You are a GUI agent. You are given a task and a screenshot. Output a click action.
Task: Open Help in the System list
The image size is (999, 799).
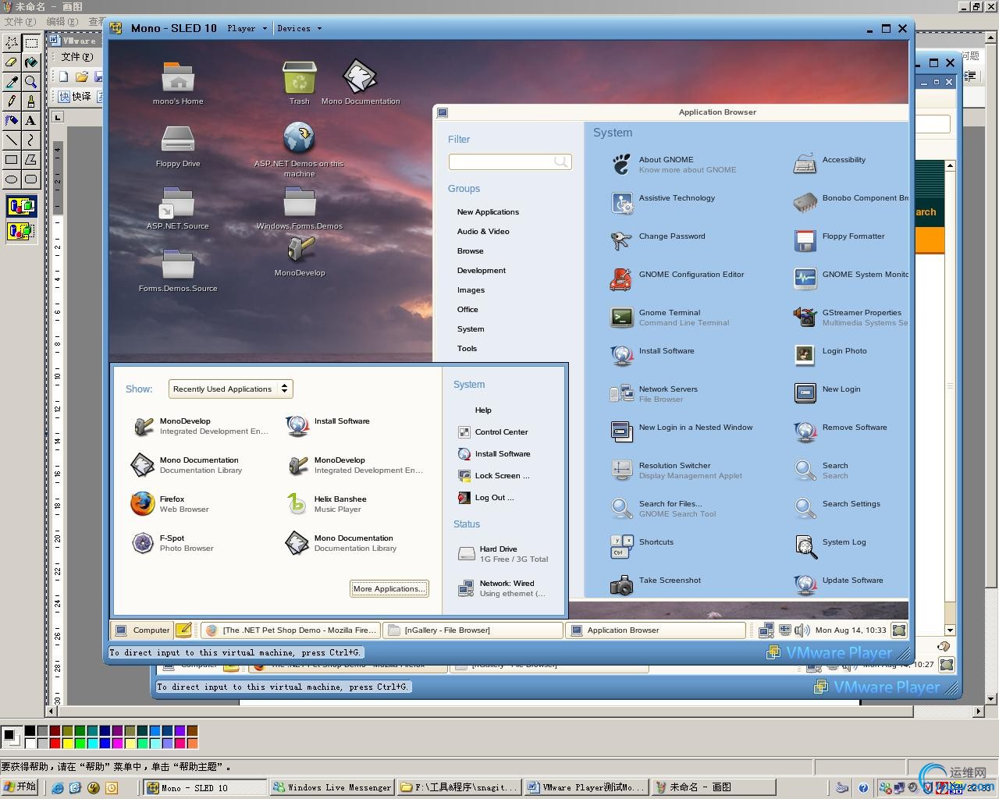483,410
